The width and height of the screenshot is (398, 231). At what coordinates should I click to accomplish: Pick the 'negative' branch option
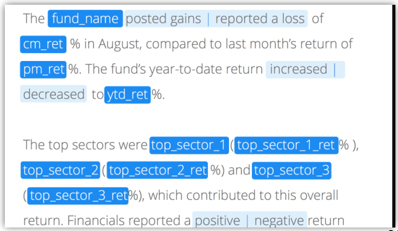click(x=279, y=221)
